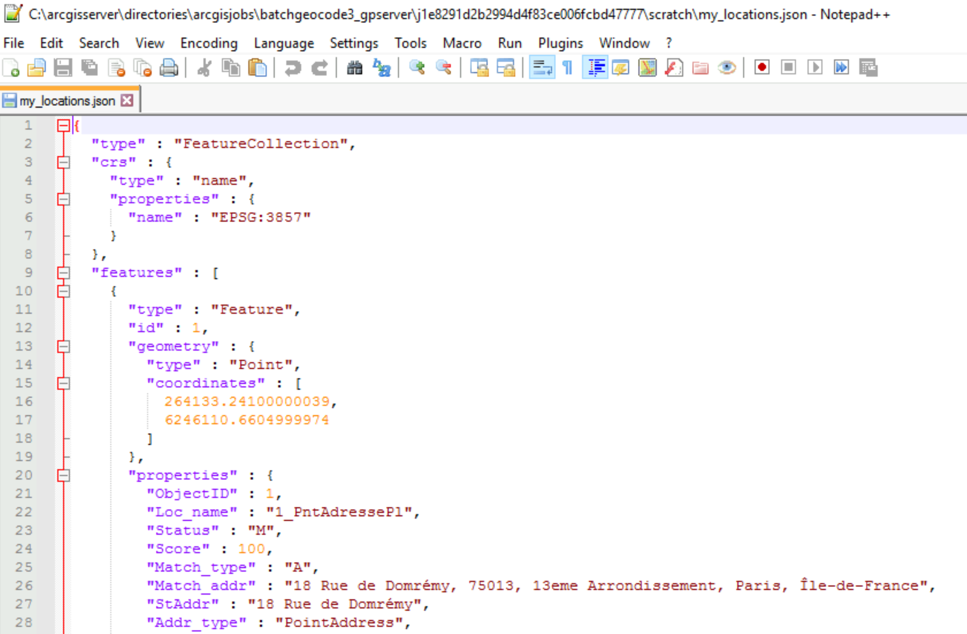Zoom in with magnifier plus icon
The height and width of the screenshot is (634, 967).
click(x=417, y=68)
